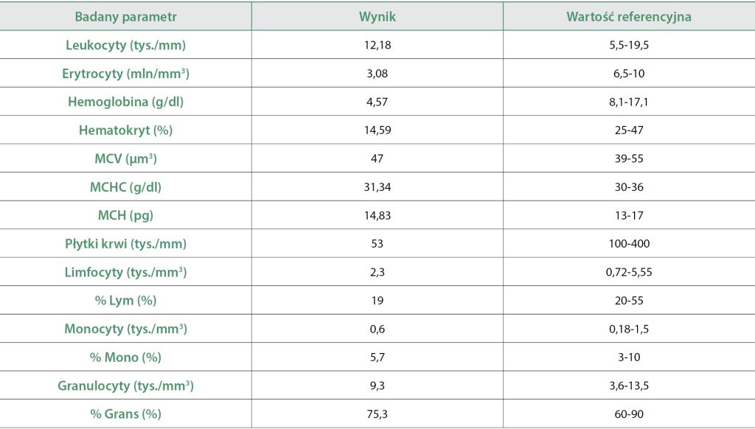This screenshot has width=755, height=429.
Task: Select the Granulocyty row label
Action: tap(125, 386)
